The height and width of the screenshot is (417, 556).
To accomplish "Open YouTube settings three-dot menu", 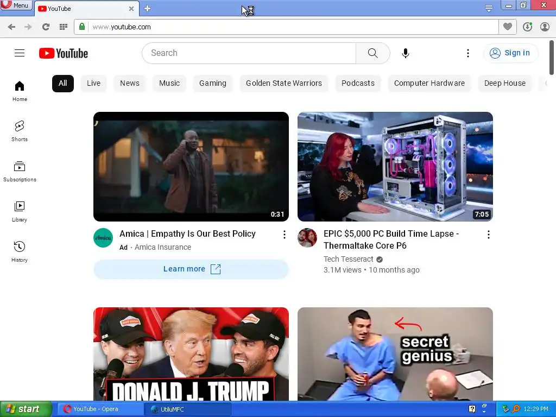I will point(467,53).
